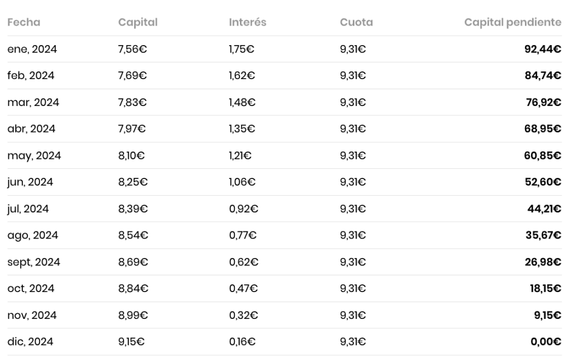The height and width of the screenshot is (364, 570).
Task: Click pending capital 92,44€
Action: [x=542, y=49]
